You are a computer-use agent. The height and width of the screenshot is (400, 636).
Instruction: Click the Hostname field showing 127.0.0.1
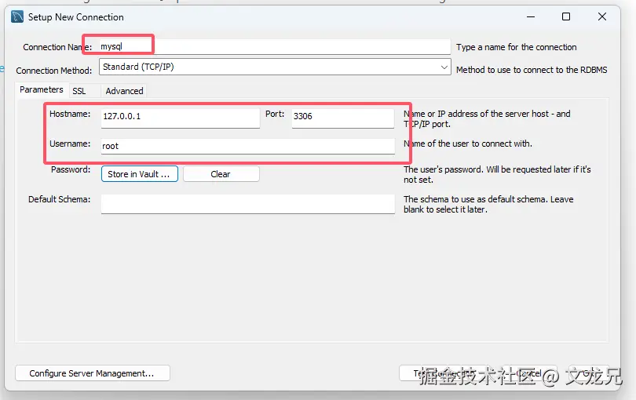click(x=181, y=118)
